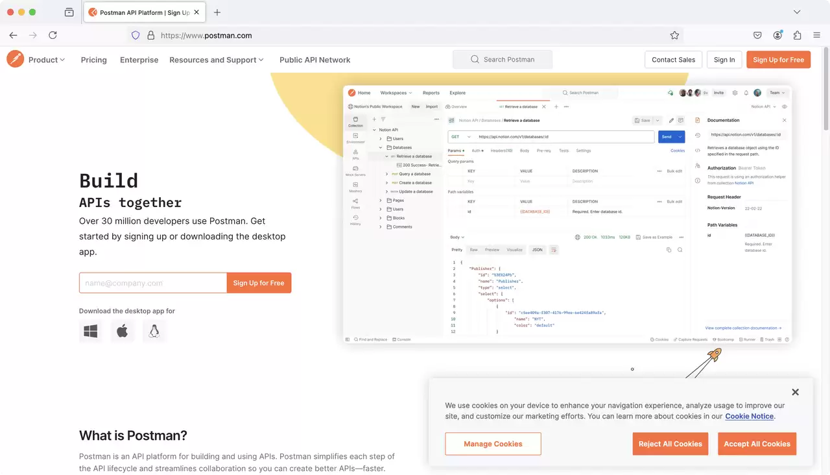Click the Postman app preview image
Image resolution: width=830 pixels, height=475 pixels.
pos(567,214)
